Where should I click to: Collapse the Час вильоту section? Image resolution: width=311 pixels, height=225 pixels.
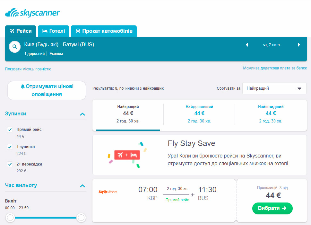(x=82, y=186)
